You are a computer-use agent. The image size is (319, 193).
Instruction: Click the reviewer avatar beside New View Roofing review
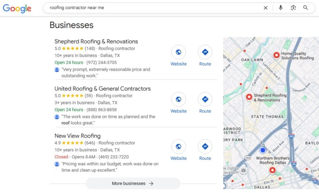tap(57, 164)
